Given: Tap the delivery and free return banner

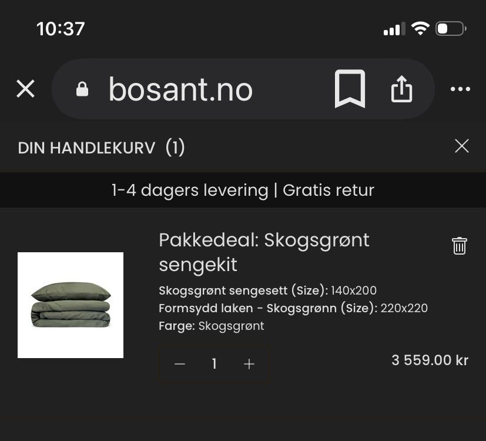Looking at the screenshot, I should click(x=243, y=190).
